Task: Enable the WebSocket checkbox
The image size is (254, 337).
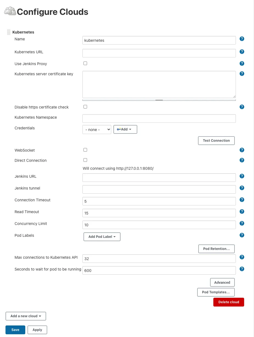Action: [85, 150]
